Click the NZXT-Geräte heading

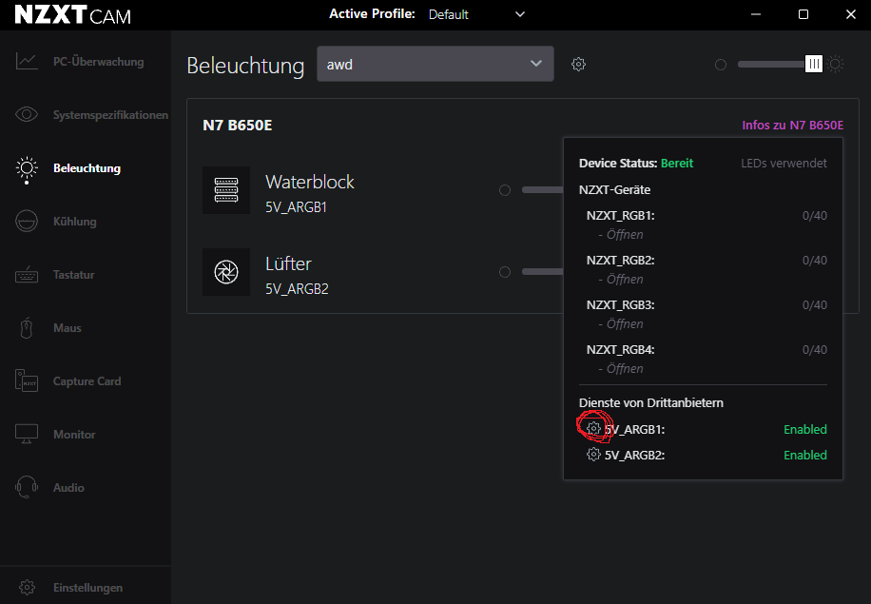point(614,190)
